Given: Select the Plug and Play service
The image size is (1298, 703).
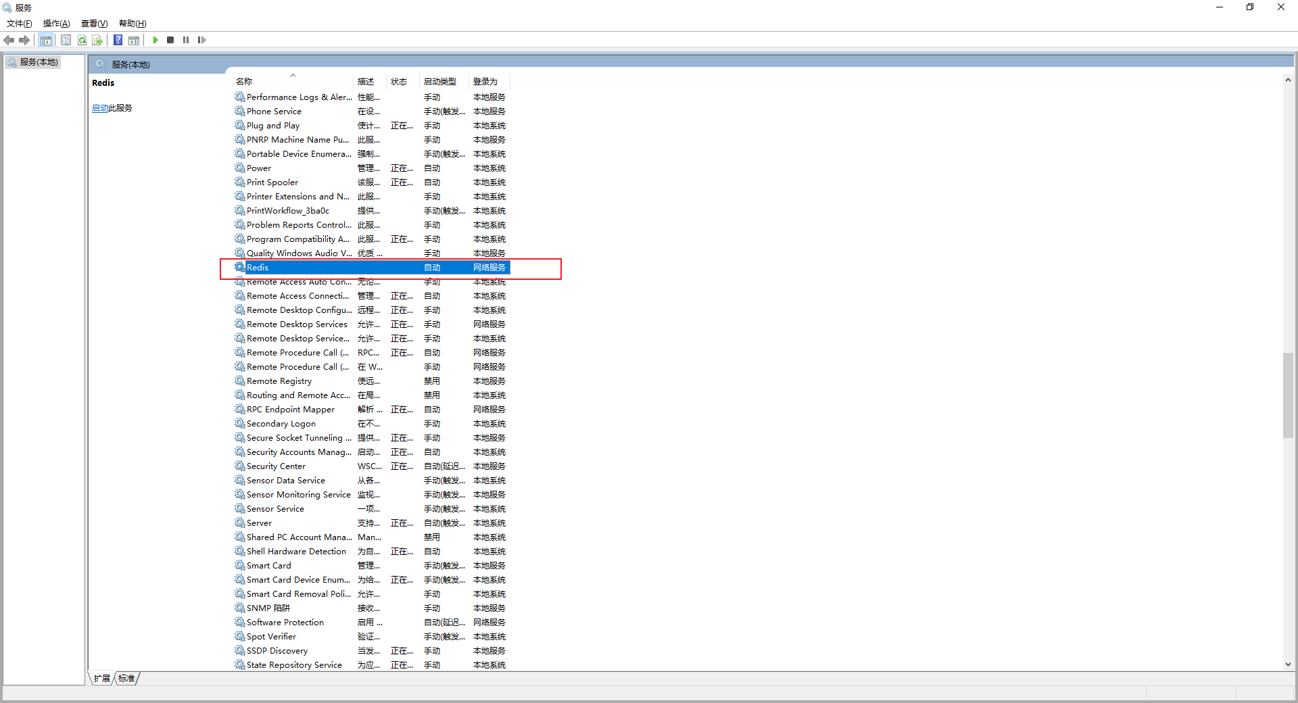Looking at the screenshot, I should [372, 126].
